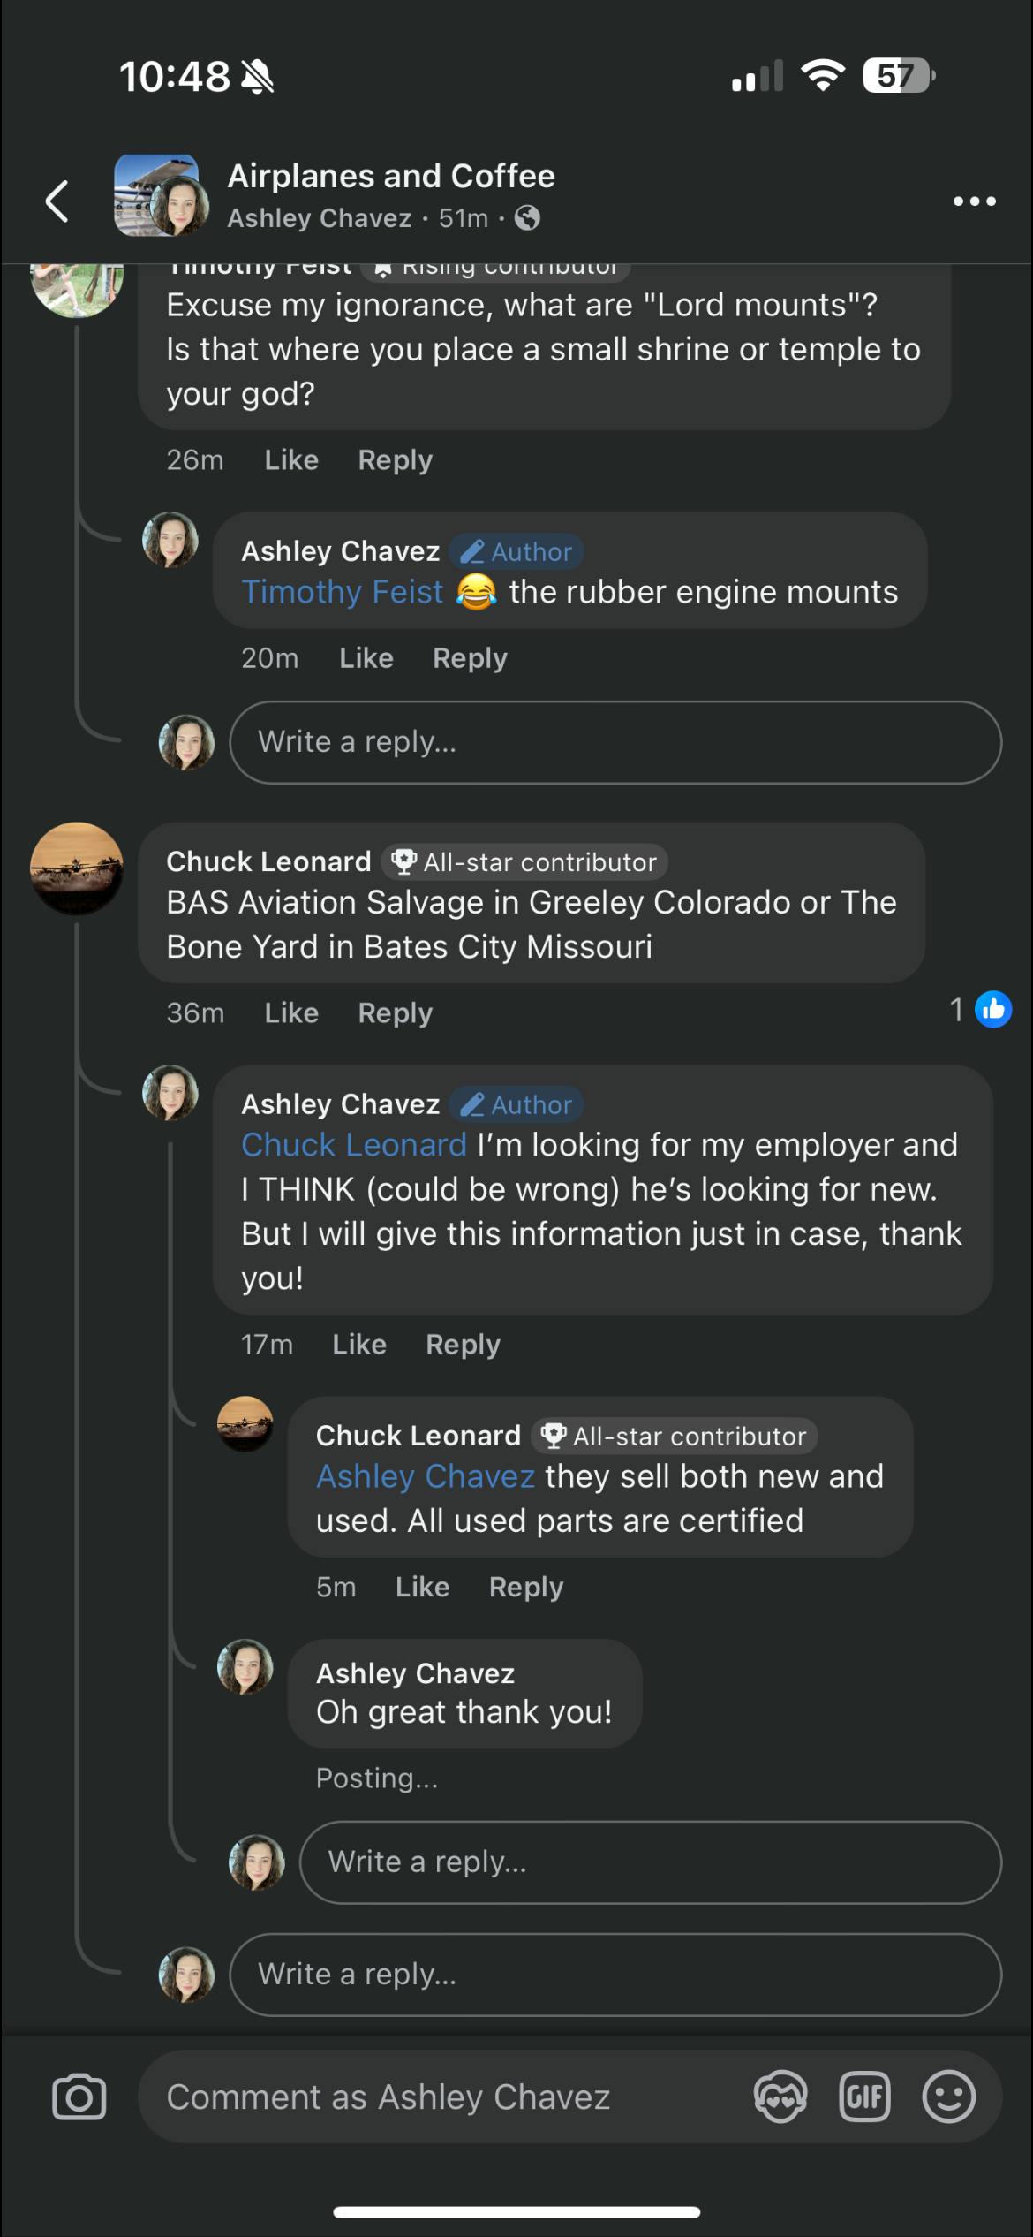
Task: Like Chuck Leonard's BAS Aviation Salvage comment
Action: pyautogui.click(x=291, y=1012)
